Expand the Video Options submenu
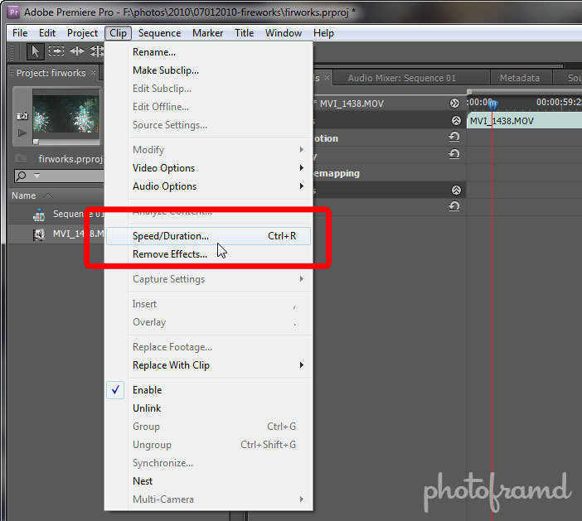 209,168
